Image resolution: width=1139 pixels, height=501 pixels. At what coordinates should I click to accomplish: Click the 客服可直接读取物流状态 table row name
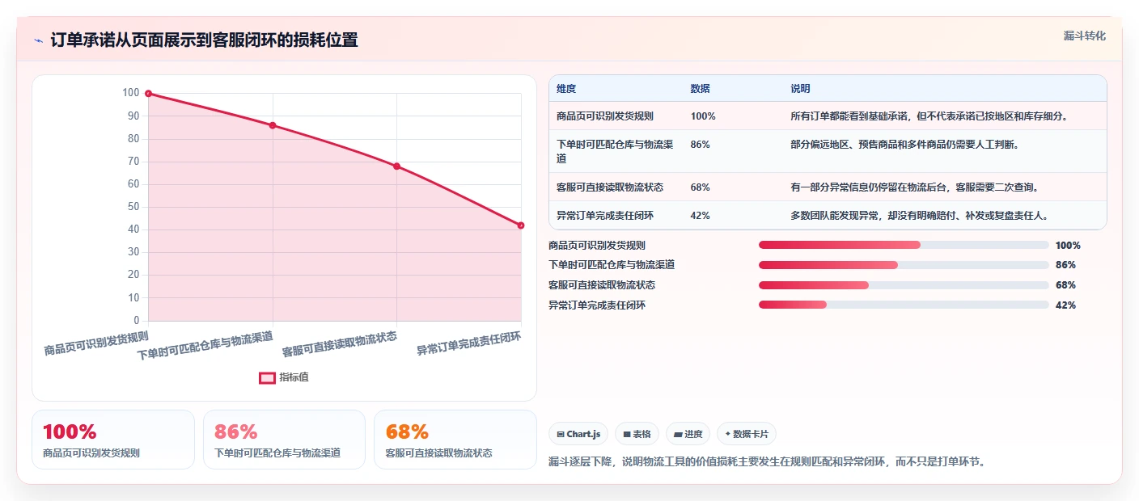610,187
